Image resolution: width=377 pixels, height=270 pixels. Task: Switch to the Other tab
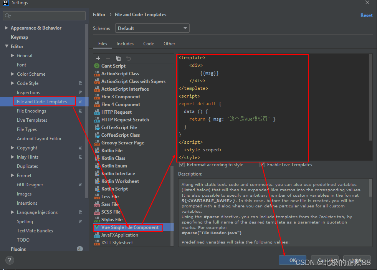[169, 44]
